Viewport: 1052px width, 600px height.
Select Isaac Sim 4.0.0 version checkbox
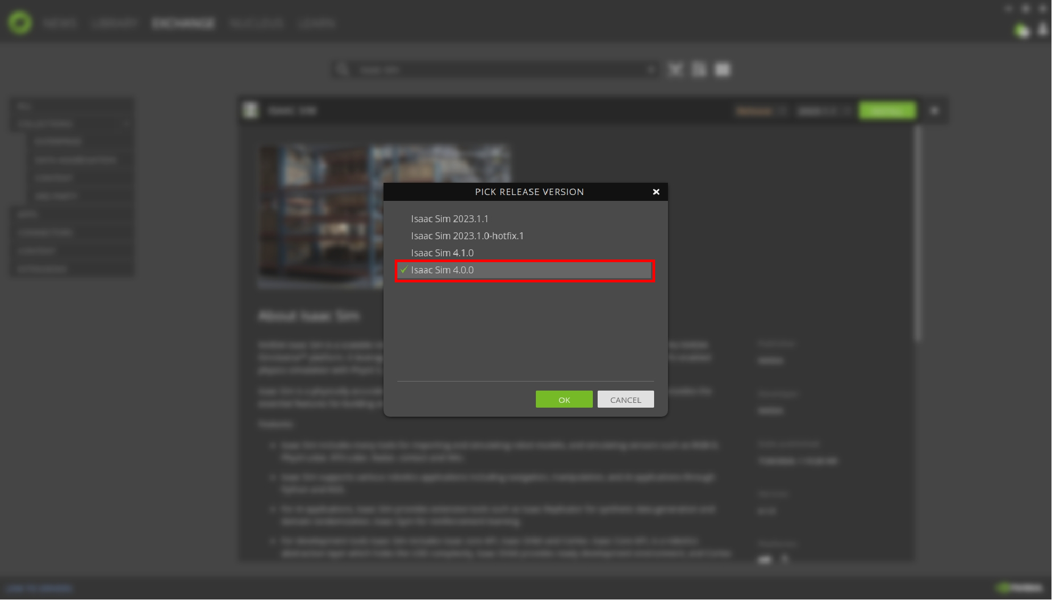(404, 270)
